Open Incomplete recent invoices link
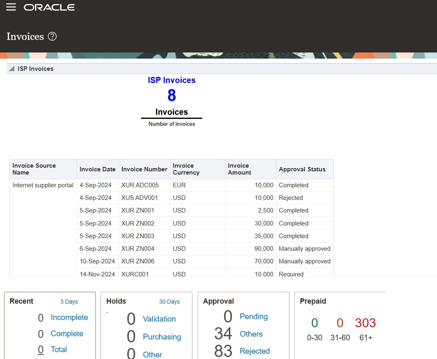The height and width of the screenshot is (359, 437). click(69, 317)
